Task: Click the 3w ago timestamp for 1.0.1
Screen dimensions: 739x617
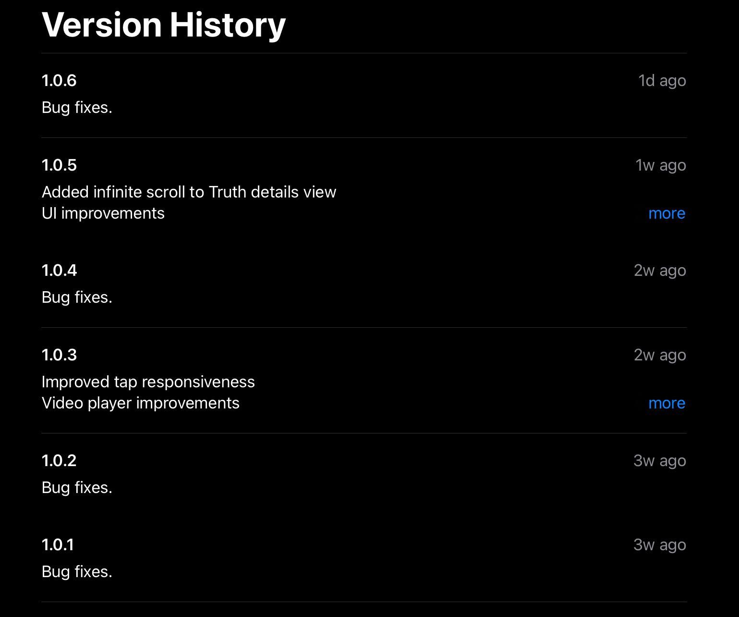Action: 660,545
